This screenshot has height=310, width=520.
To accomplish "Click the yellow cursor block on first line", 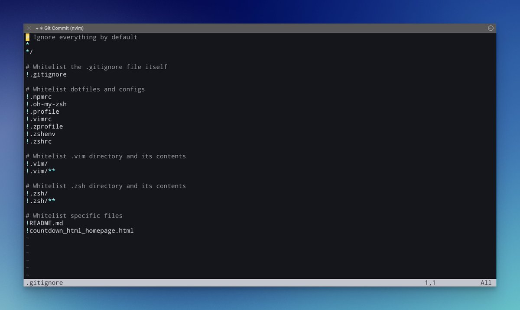I will tap(27, 37).
